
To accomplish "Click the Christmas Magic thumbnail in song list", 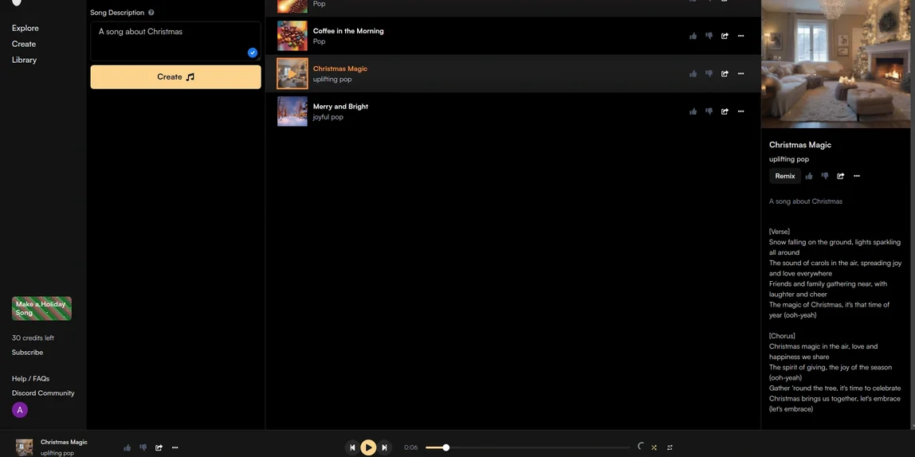I will 293,73.
